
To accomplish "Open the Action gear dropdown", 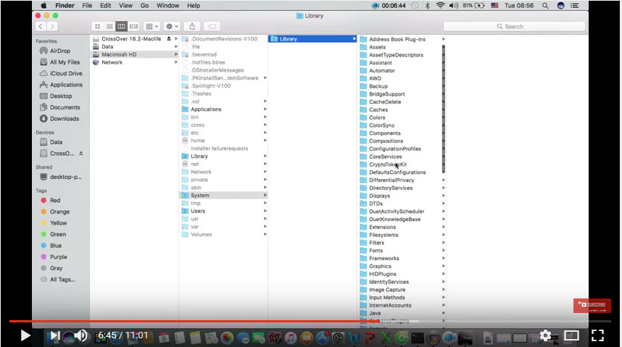I will coord(172,26).
